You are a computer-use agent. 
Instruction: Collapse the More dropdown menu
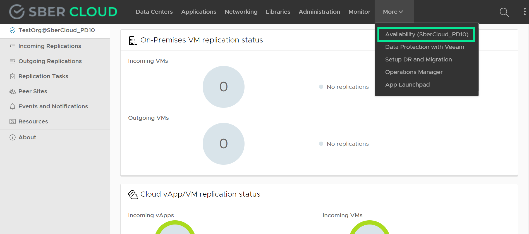point(393,12)
